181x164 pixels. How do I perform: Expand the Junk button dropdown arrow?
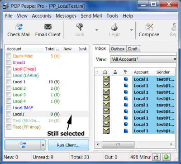click(97, 30)
